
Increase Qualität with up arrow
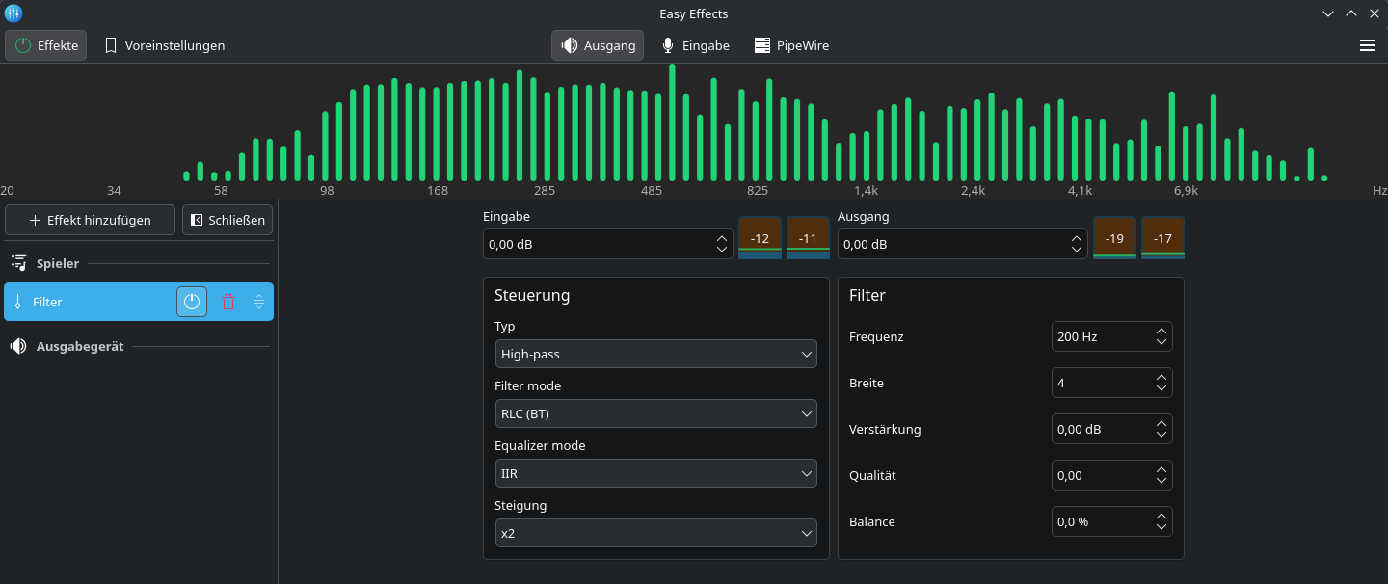click(1161, 469)
